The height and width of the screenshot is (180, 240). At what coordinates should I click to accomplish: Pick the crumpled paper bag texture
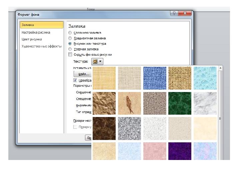104,103
